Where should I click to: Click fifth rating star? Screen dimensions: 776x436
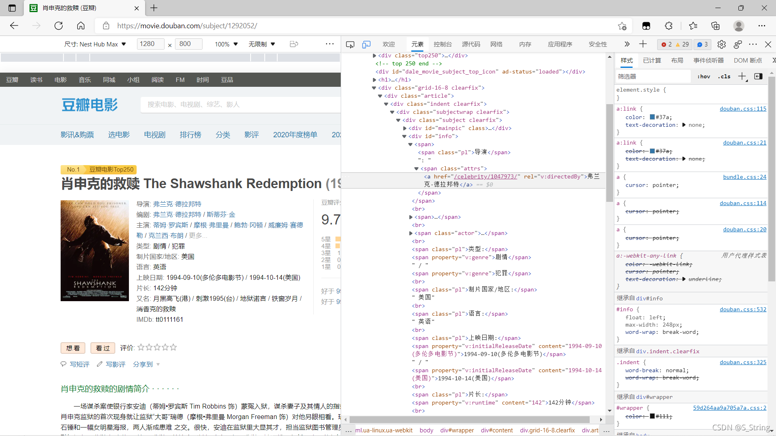[173, 347]
